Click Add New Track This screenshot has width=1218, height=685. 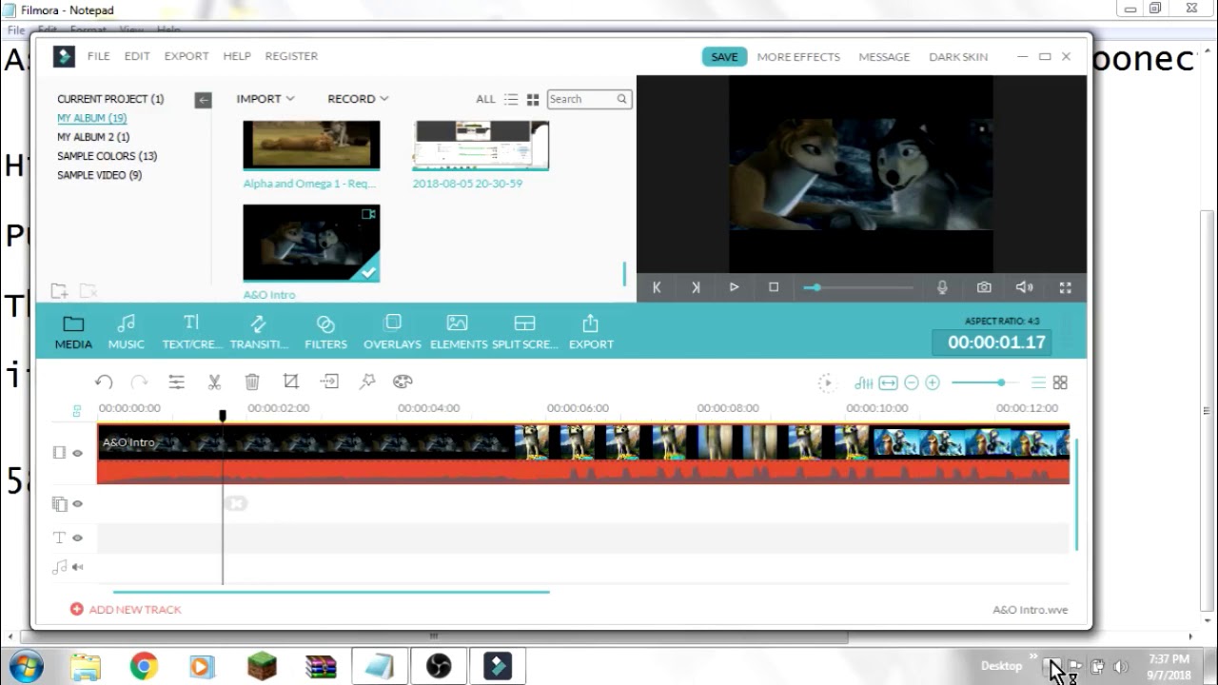(126, 609)
